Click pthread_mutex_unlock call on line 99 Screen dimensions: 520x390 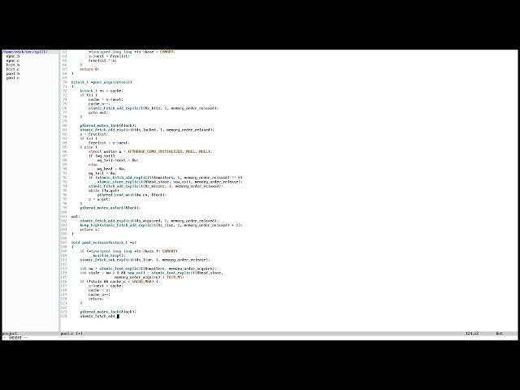click(x=110, y=208)
